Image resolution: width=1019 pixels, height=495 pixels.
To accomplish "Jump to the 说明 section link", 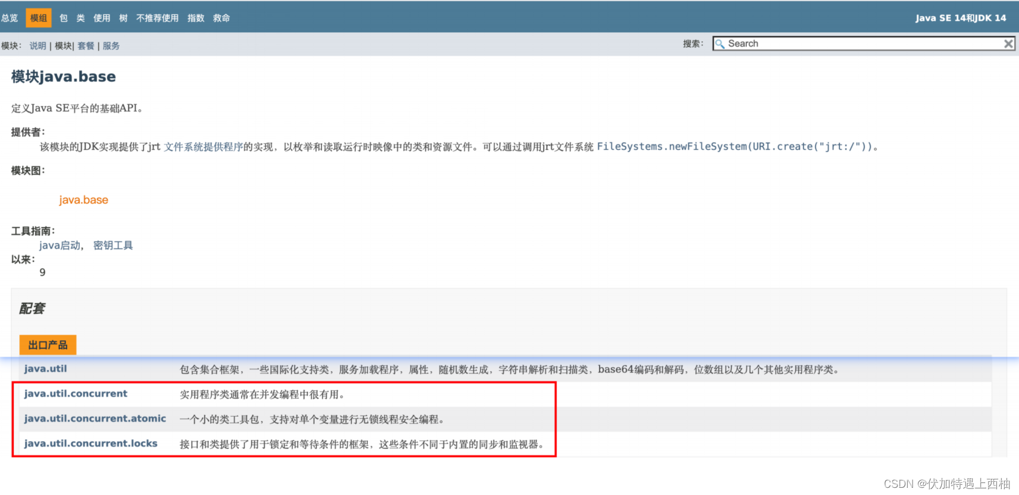I will [x=38, y=45].
